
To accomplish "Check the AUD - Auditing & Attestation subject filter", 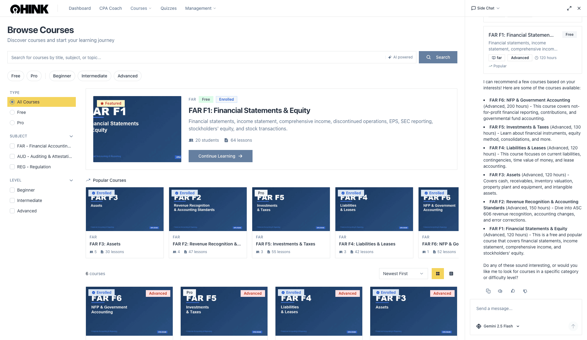I will [x=12, y=156].
